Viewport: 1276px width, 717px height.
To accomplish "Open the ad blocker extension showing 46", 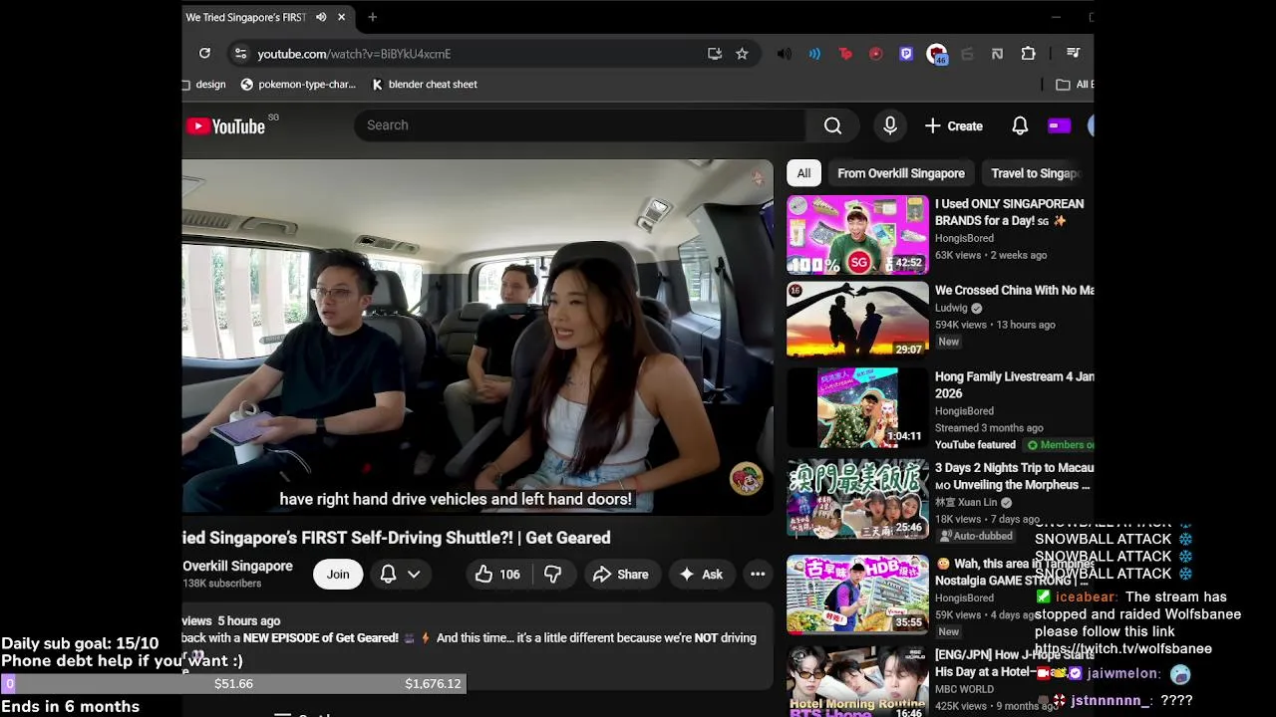I will [936, 55].
